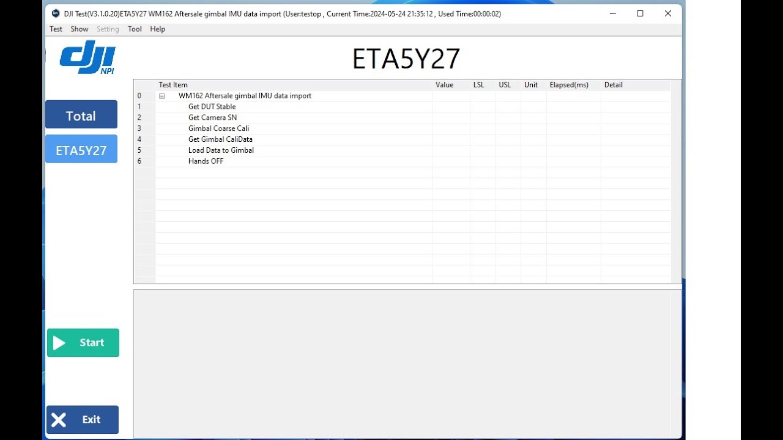Start the test with the Start button
Screen dimensions: 783x440
pos(83,343)
